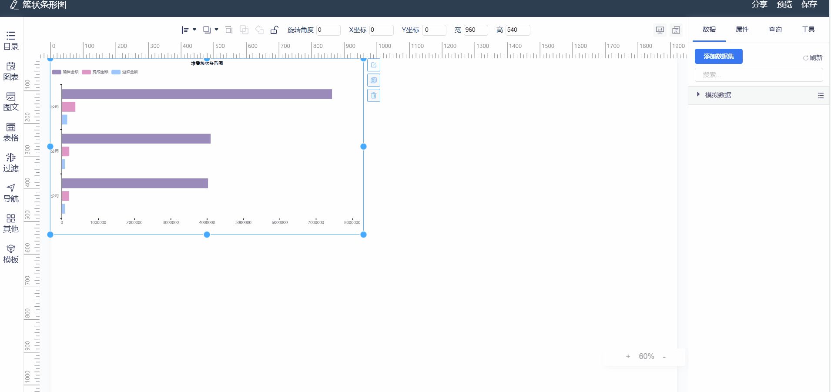This screenshot has width=831, height=392.
Task: Switch to the 工具 tab
Action: coord(808,30)
